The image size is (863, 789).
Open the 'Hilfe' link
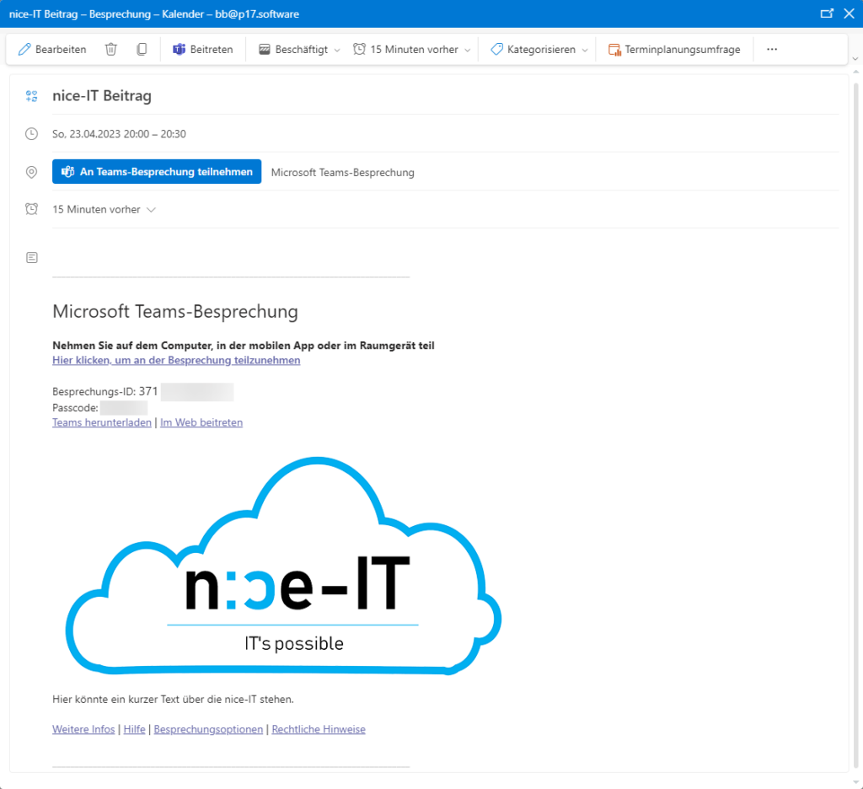134,729
